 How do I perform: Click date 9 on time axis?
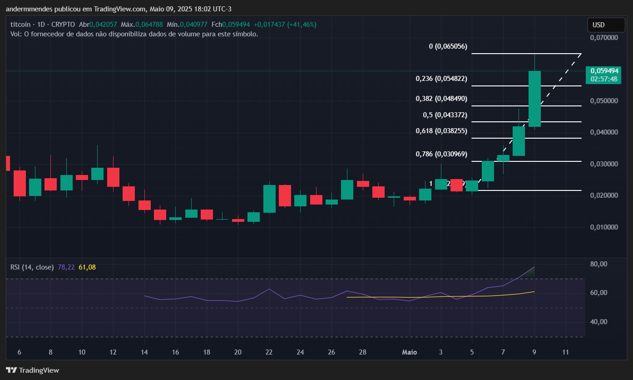pyautogui.click(x=534, y=352)
